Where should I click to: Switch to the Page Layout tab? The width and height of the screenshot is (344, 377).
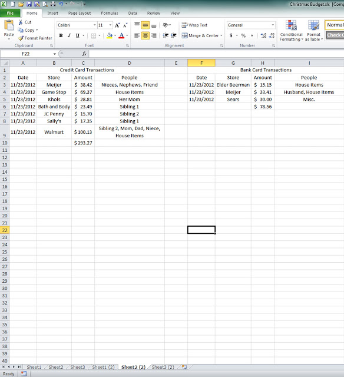(80, 13)
